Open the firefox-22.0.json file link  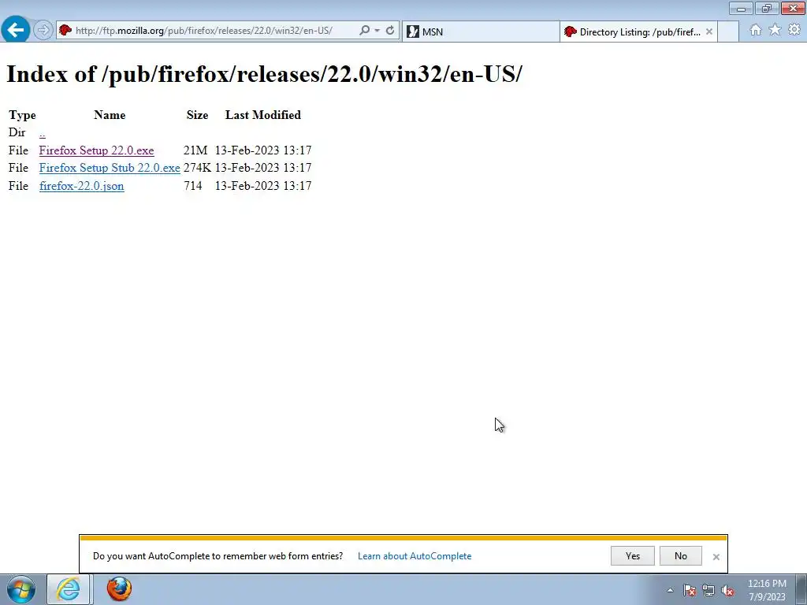click(x=81, y=186)
